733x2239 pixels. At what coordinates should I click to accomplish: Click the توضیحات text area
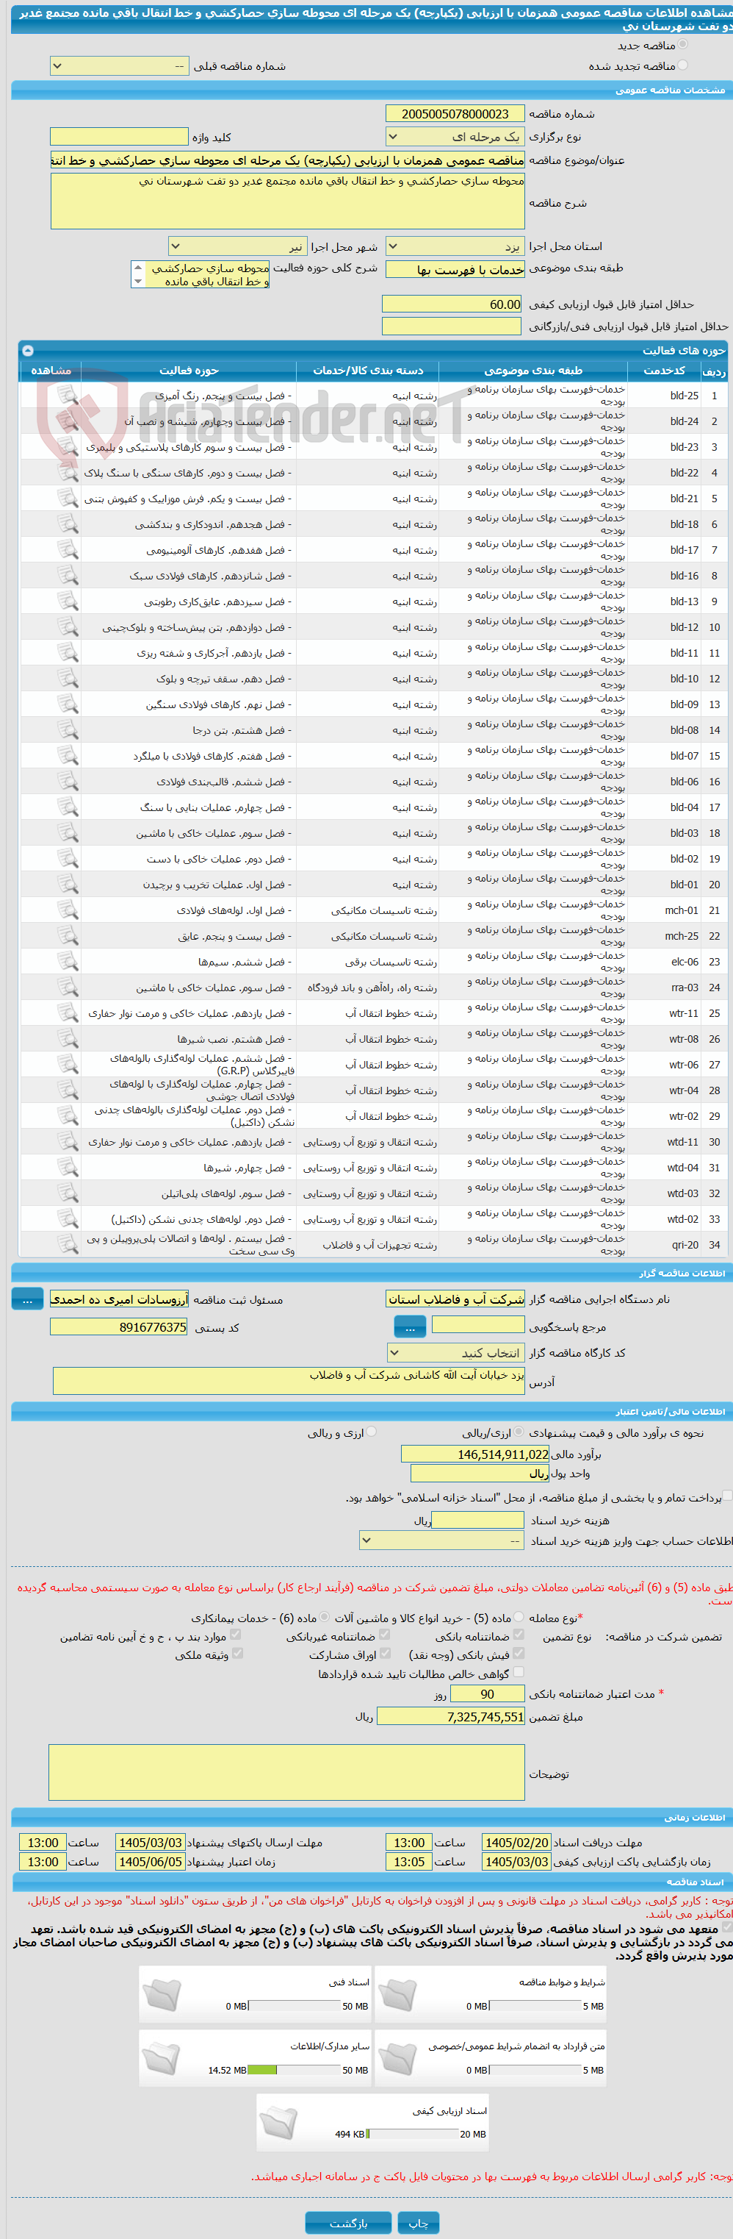[x=286, y=1772]
